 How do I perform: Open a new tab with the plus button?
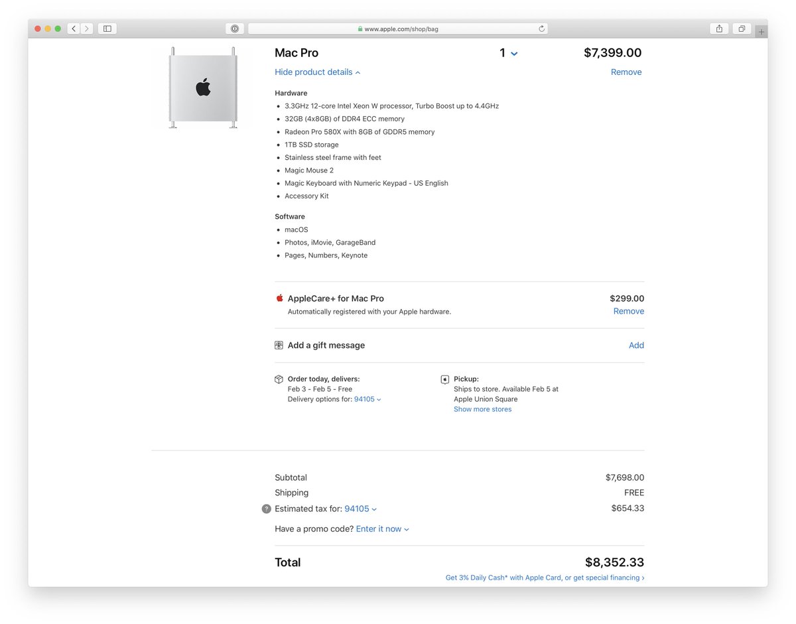click(762, 31)
